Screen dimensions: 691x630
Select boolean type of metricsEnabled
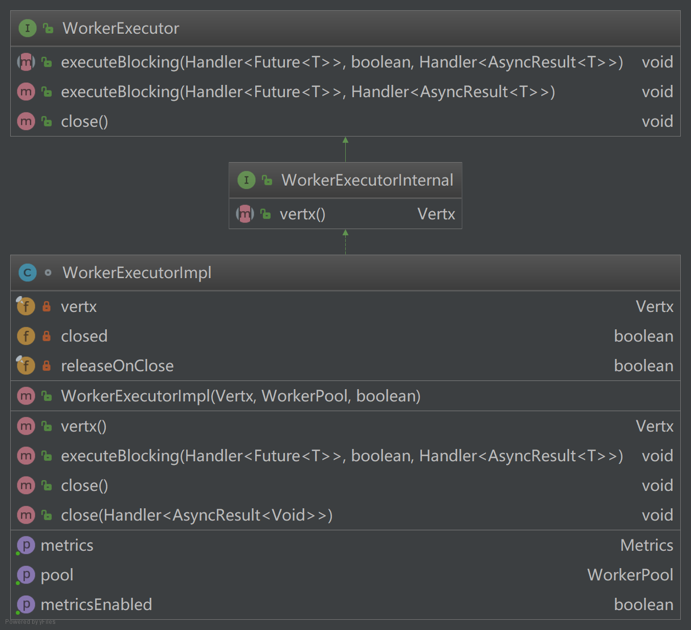click(643, 604)
